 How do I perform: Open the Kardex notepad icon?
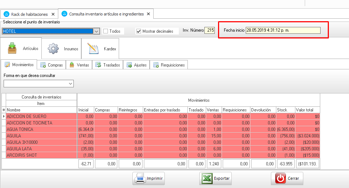[94, 49]
